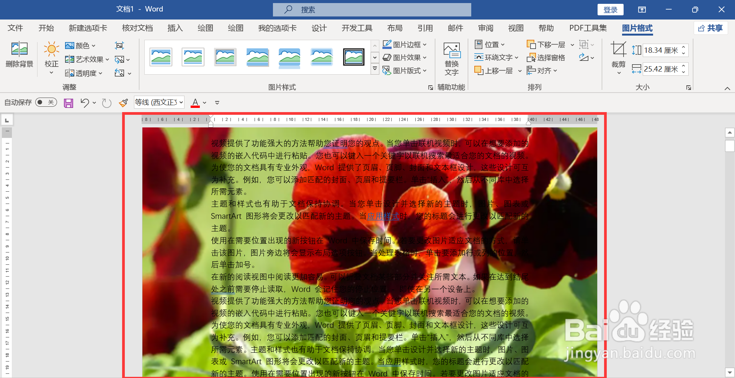Image resolution: width=735 pixels, height=378 pixels.
Task: Click the Format Painter brush icon
Action: pos(123,103)
